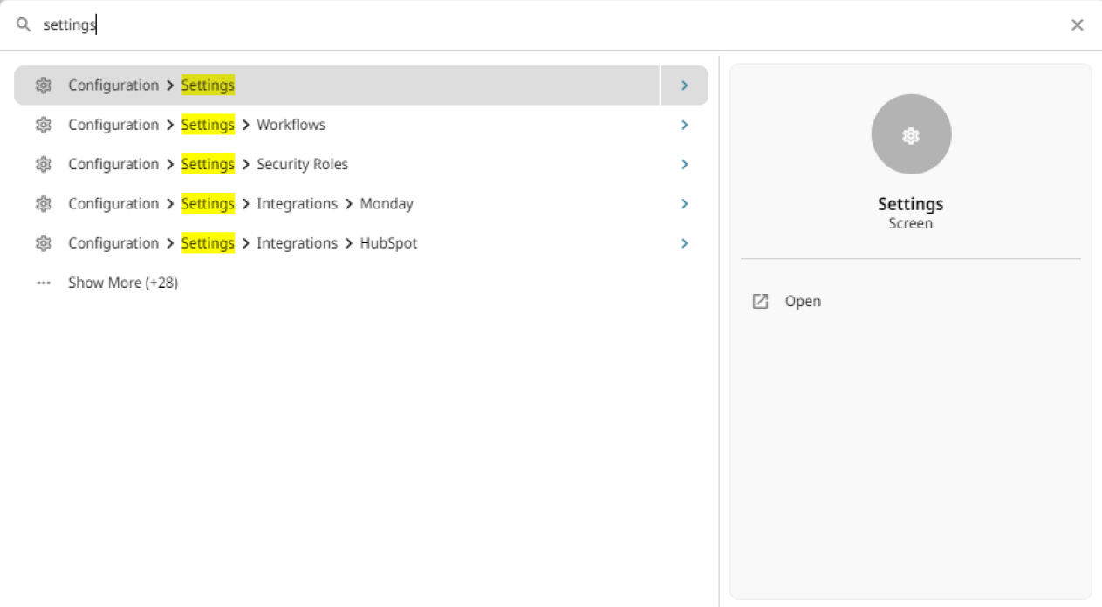Click the search field containing 'settings'
Screen dimensions: 1102x607
(x=524, y=25)
